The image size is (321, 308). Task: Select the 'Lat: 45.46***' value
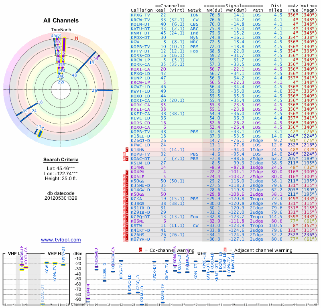coord(61,168)
